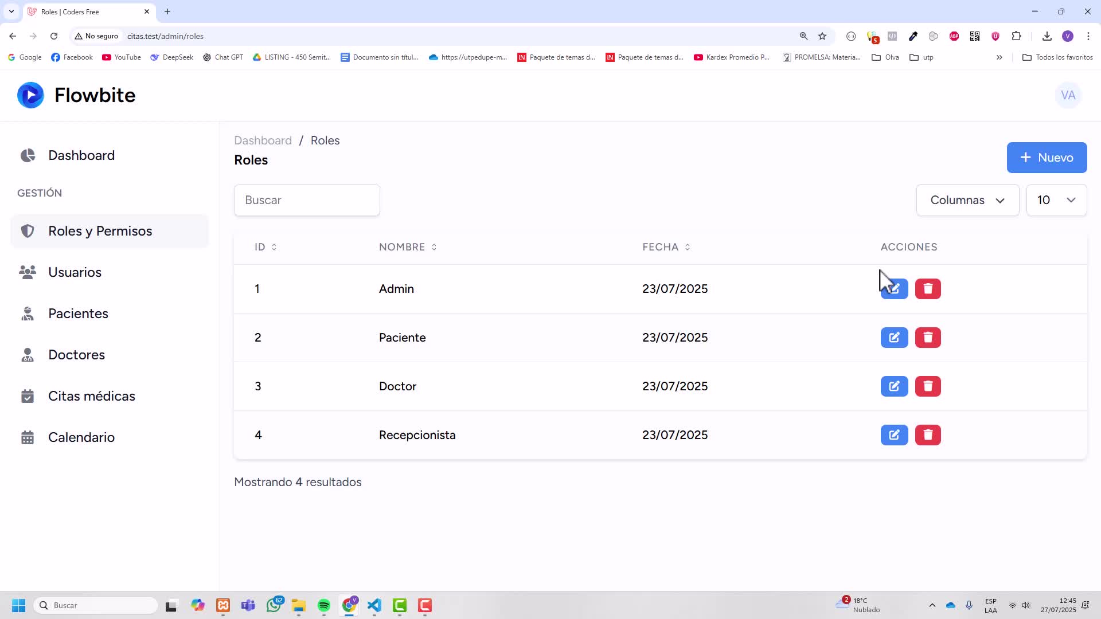Open Visual Studio Code from the taskbar

[374, 605]
